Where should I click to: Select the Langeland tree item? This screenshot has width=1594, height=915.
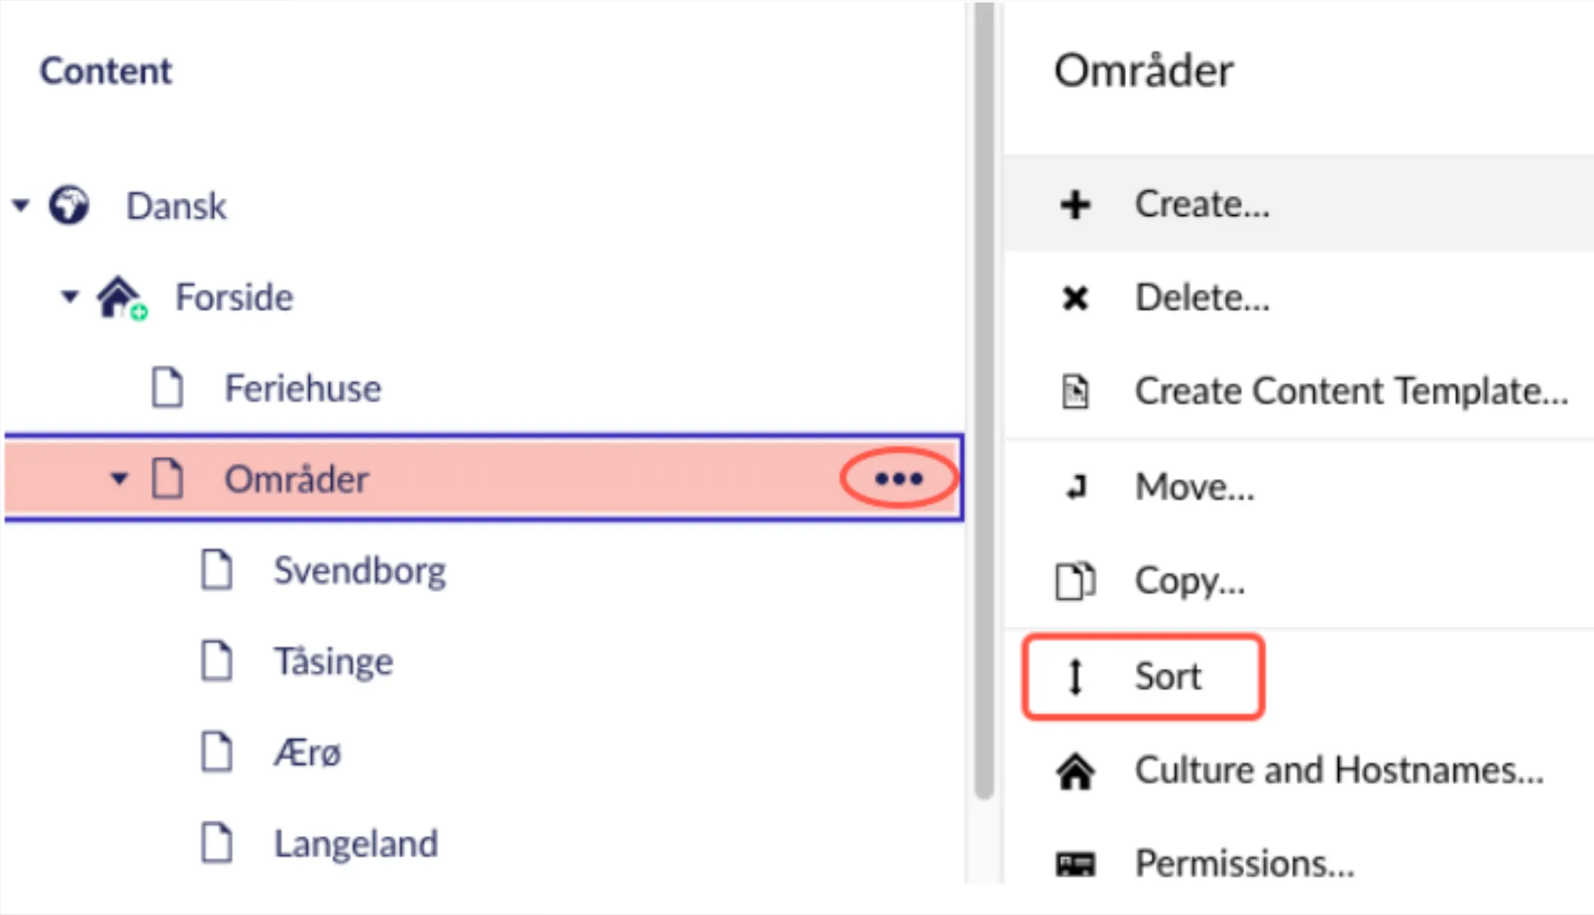click(356, 843)
